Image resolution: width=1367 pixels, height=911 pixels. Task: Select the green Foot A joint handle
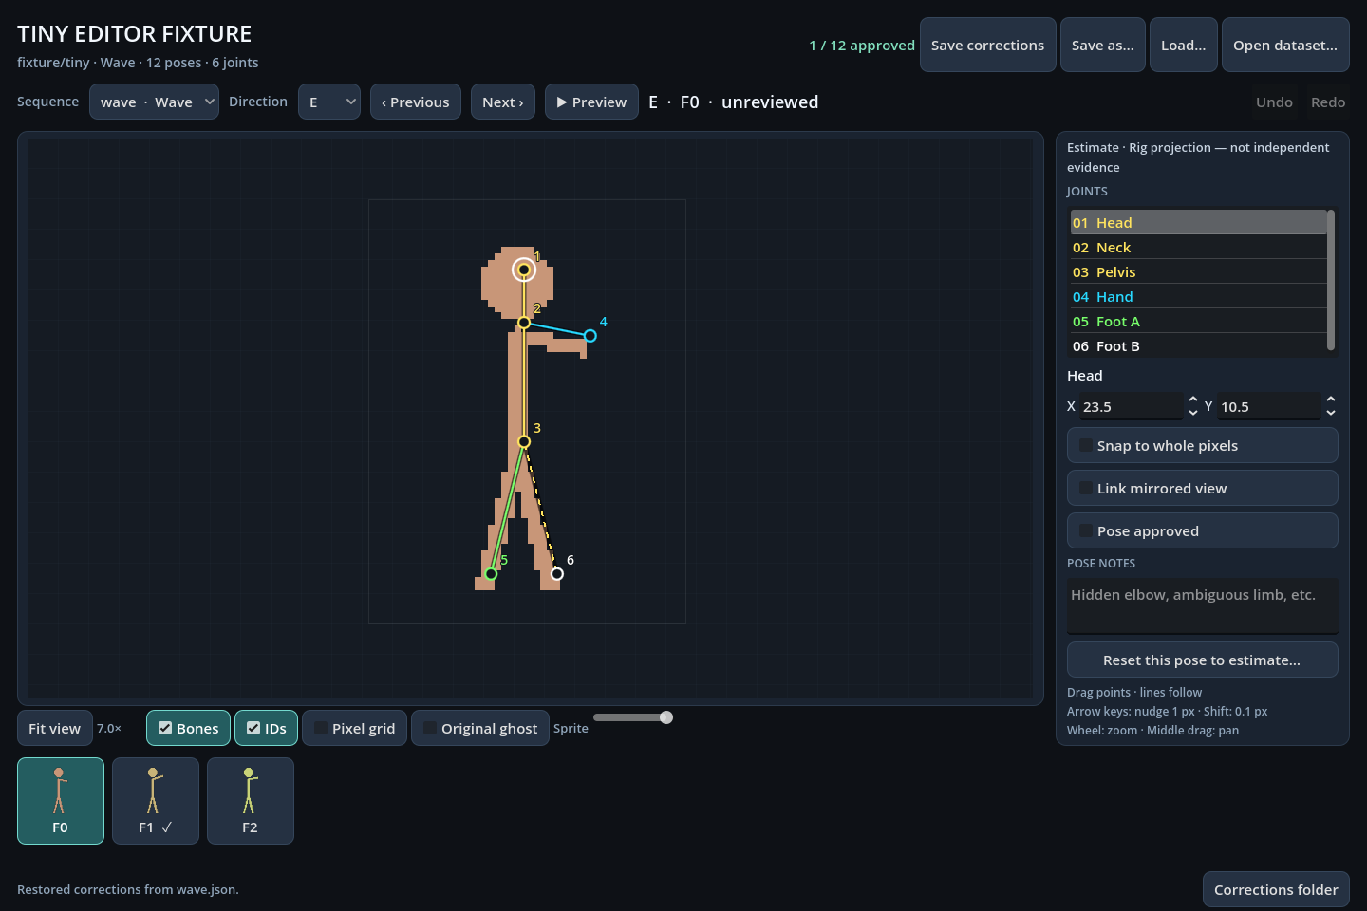coord(491,574)
